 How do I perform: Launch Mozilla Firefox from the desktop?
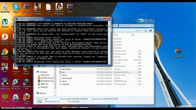pyautogui.click(x=27, y=99)
